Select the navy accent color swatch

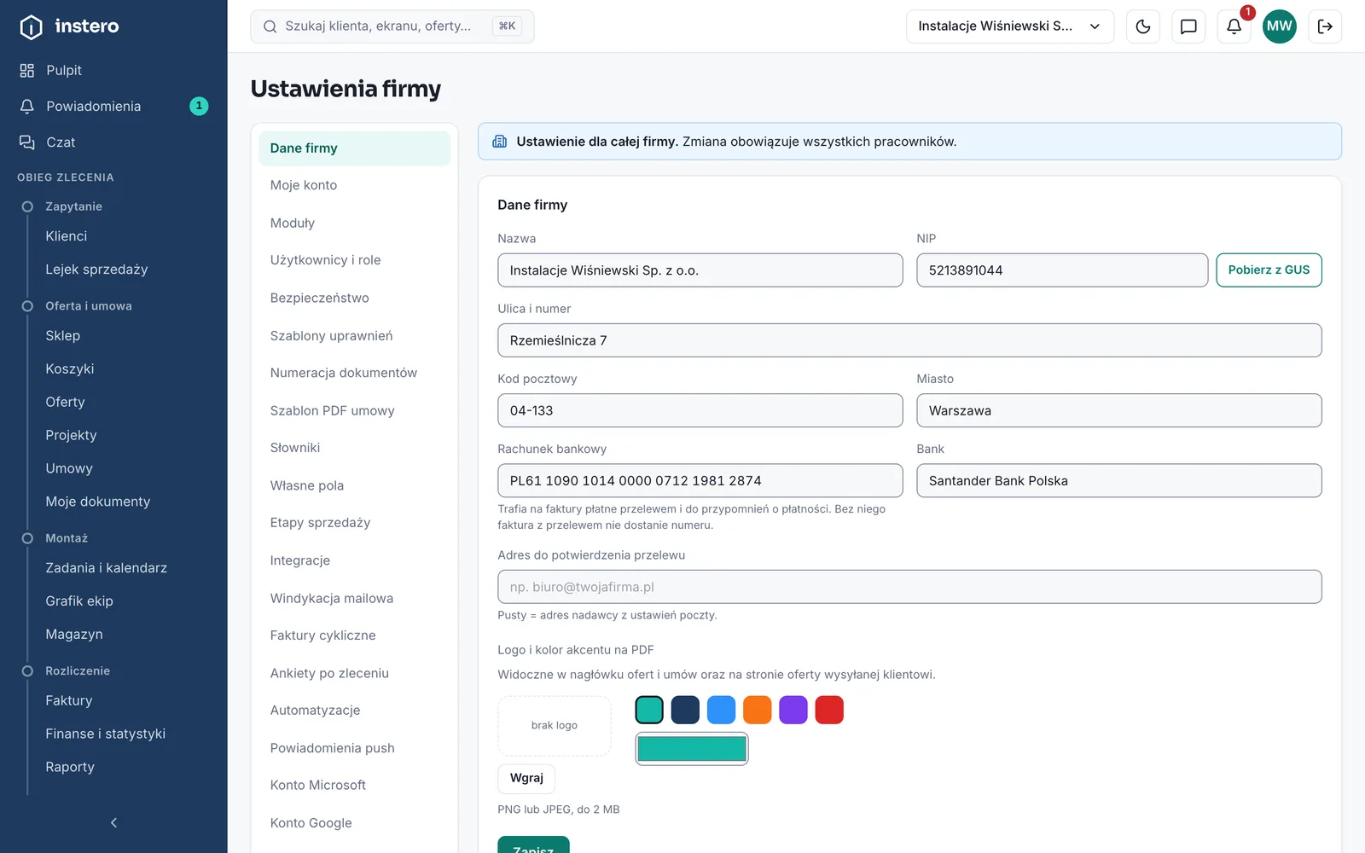click(x=685, y=710)
